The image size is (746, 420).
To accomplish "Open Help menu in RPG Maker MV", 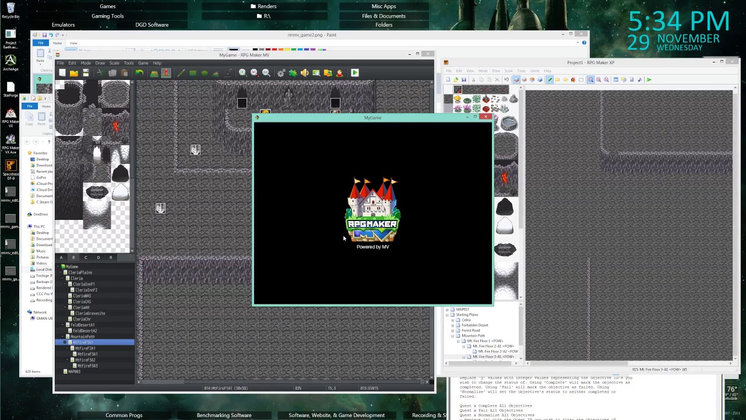I will [x=157, y=63].
